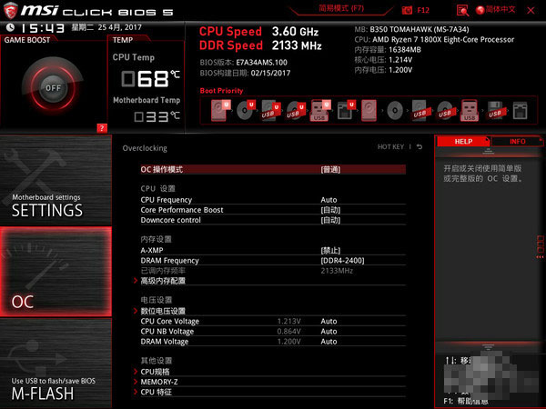Select UEFI CD/DVD boot device icon

pos(246,110)
